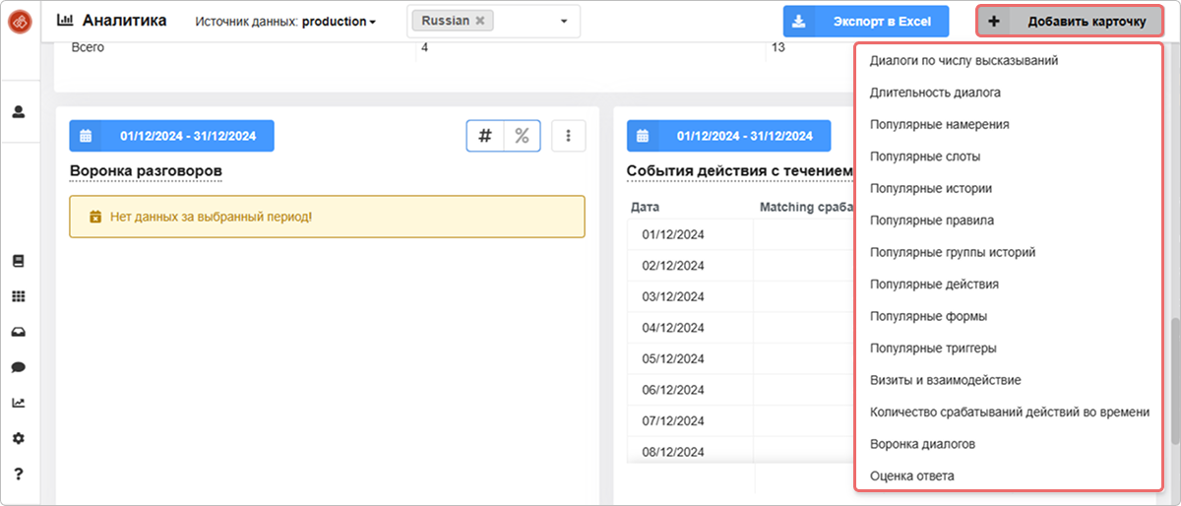
Task: Open the inbox tray icon in sidebar
Action: click(x=18, y=332)
